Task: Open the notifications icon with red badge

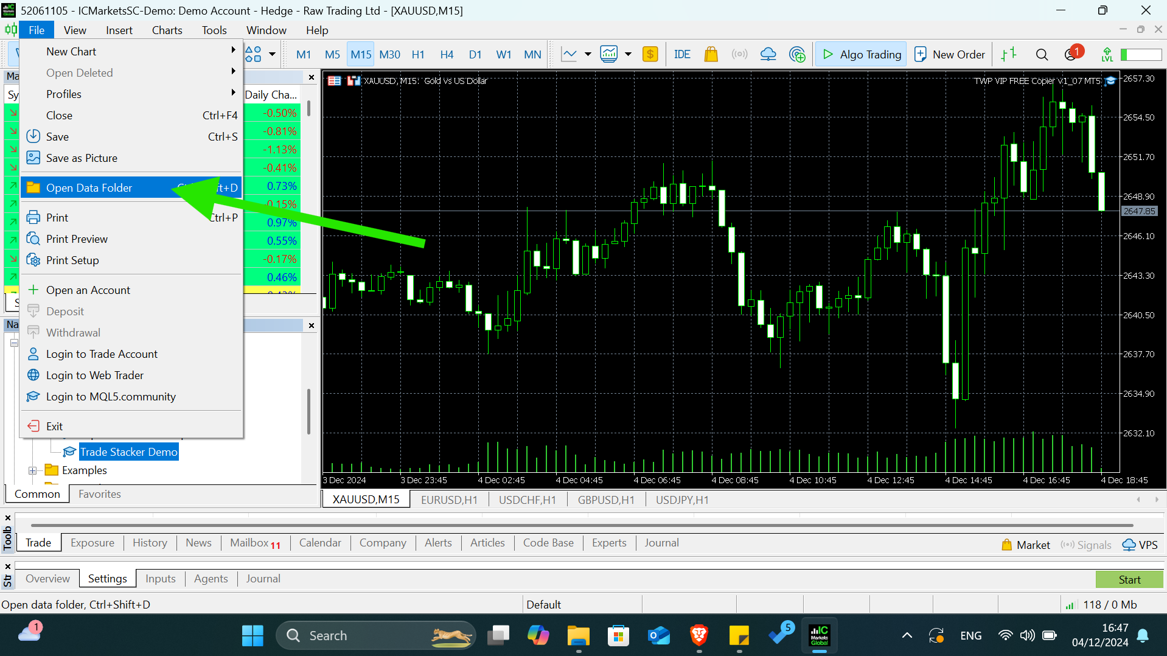Action: [x=1073, y=53]
